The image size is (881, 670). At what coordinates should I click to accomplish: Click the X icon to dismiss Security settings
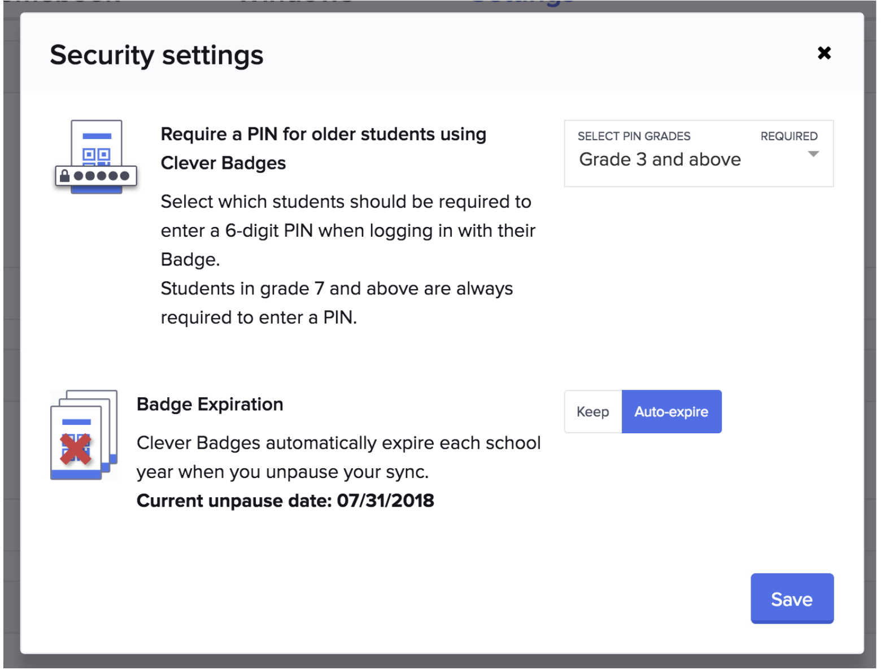click(824, 53)
